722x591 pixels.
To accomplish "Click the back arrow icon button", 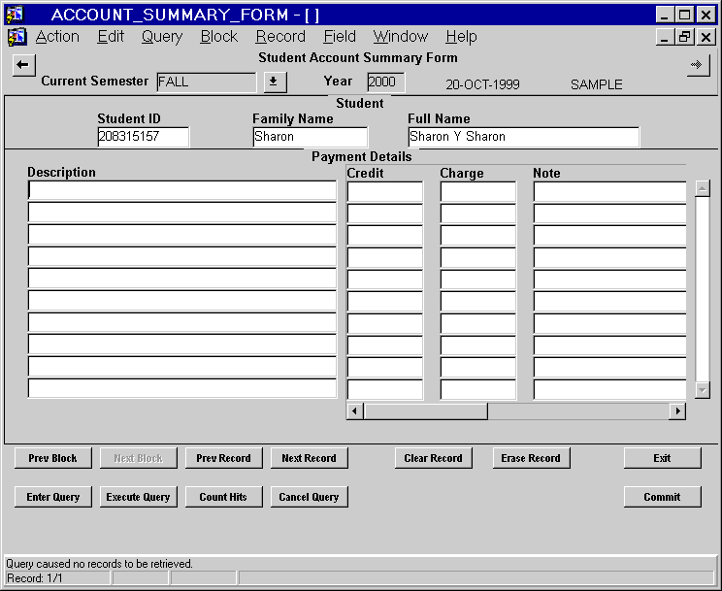I will [23, 65].
